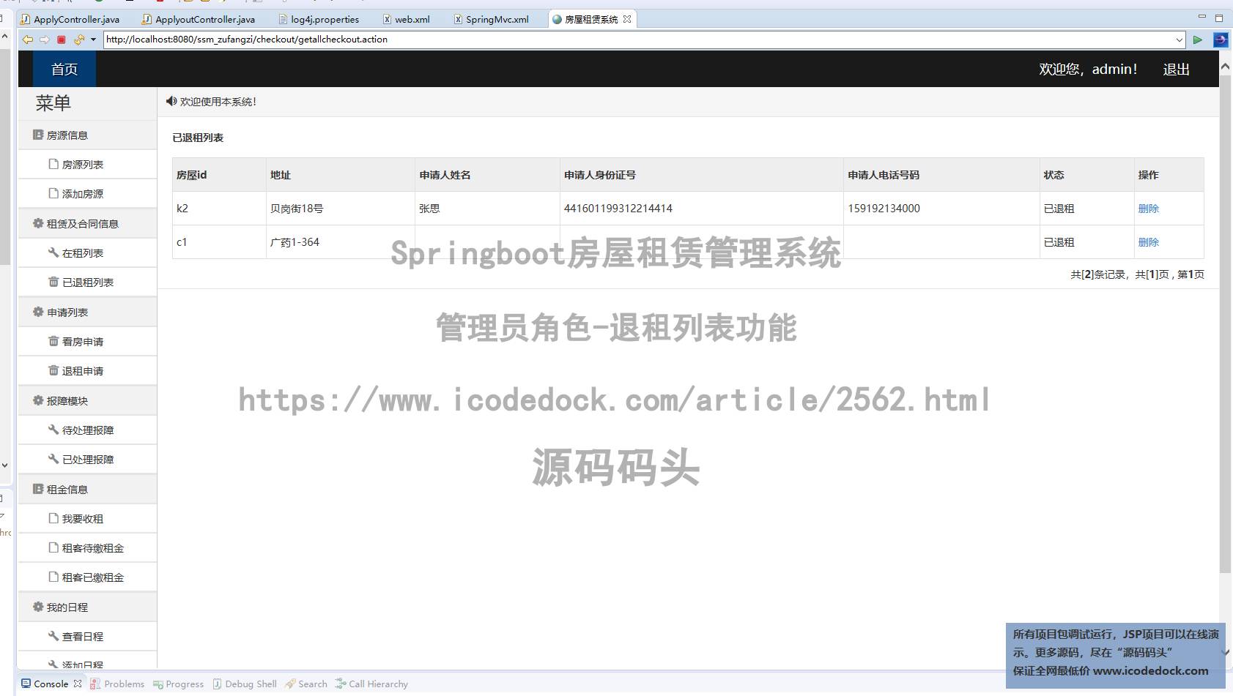1233x696 pixels.
Task: Switch to the ApplyController.java tab
Action: pyautogui.click(x=76, y=19)
